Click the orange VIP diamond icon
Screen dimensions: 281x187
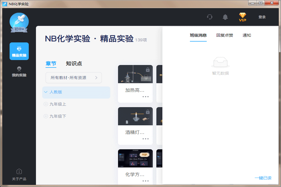[x=242, y=17]
